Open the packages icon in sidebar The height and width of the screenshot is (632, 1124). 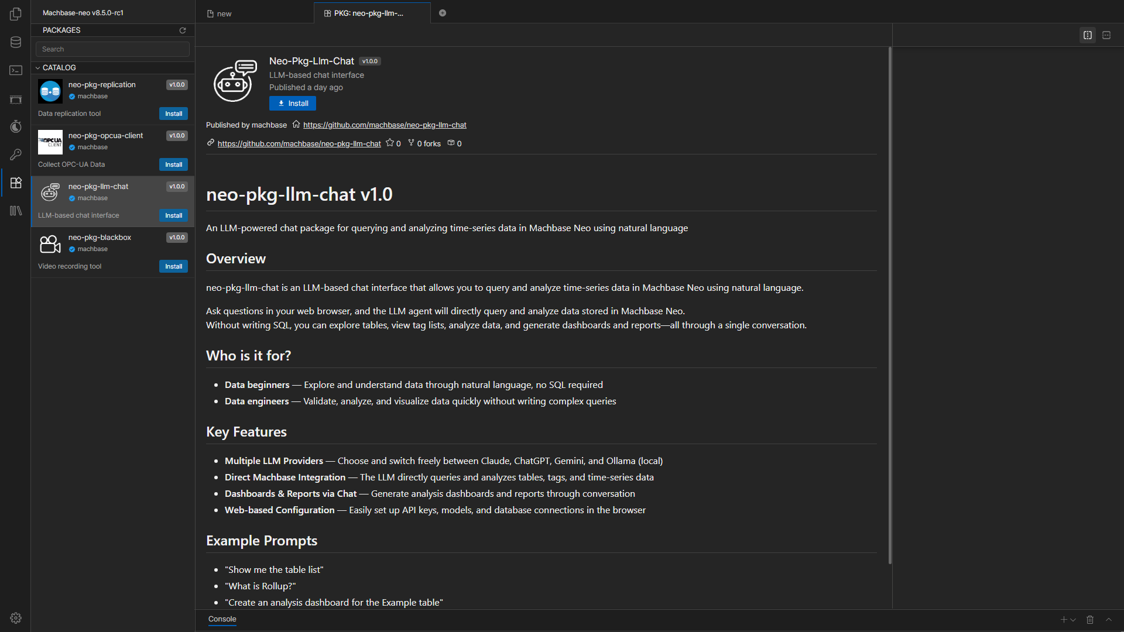coord(16,183)
